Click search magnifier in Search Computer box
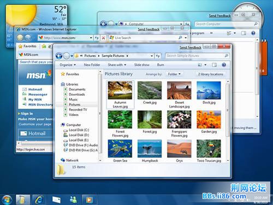 [256, 24]
